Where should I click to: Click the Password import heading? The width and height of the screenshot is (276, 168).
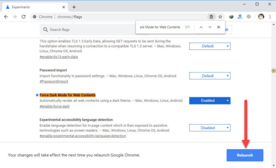(53, 70)
